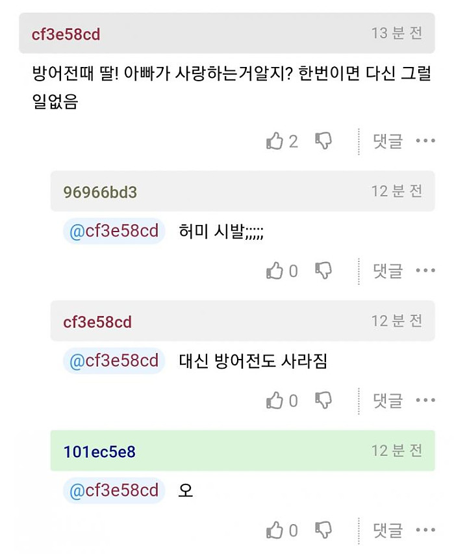
Task: Open the 댓글 reply option under 101ec5e8's comment
Action: 388,531
